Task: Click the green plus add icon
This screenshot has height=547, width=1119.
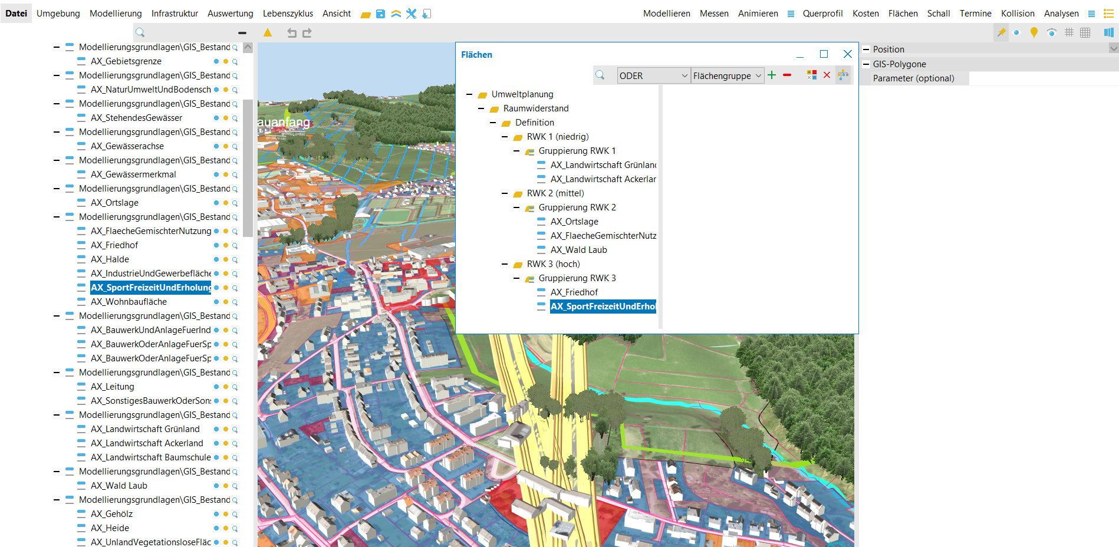Action: (x=772, y=75)
